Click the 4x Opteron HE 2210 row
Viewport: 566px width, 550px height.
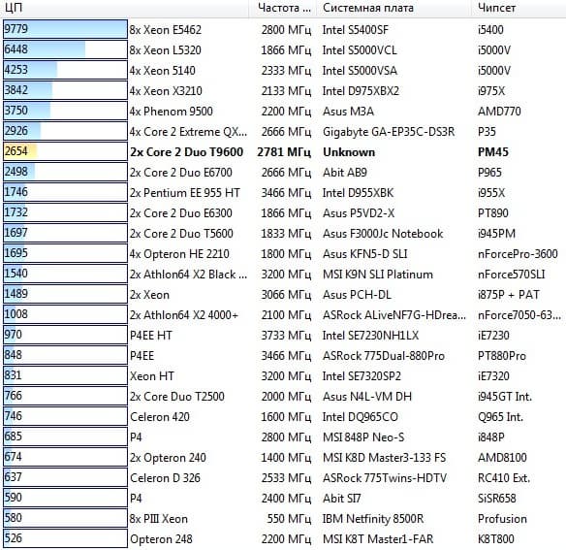tap(283, 254)
